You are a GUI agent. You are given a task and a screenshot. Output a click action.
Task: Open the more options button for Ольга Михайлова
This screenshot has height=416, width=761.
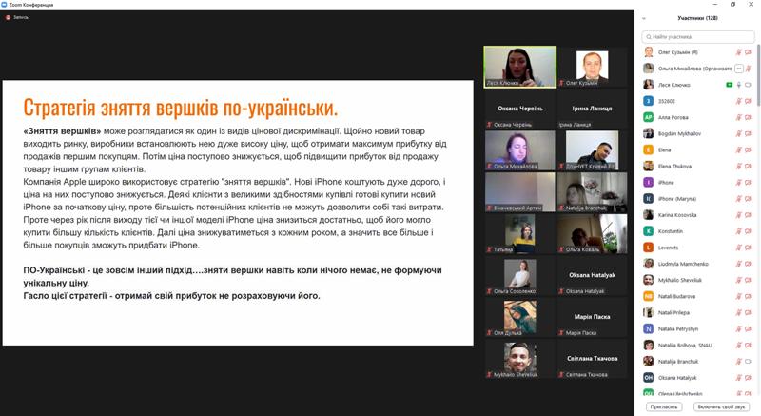[739, 69]
